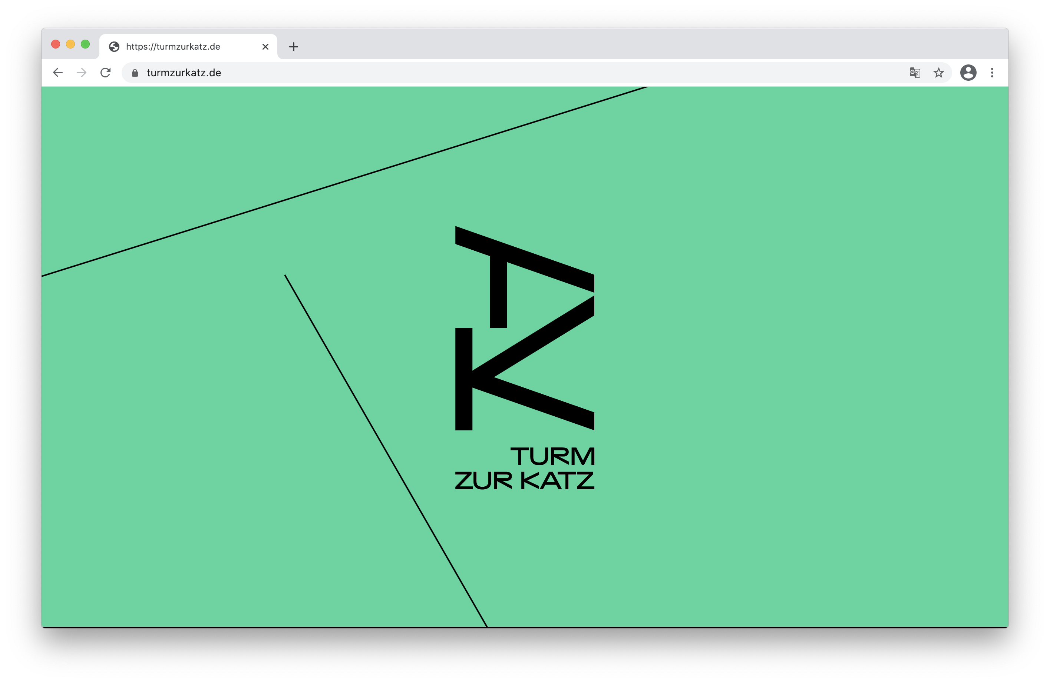Reload the turmzurkatz.de page
Viewport: 1050px width, 683px height.
(x=105, y=73)
